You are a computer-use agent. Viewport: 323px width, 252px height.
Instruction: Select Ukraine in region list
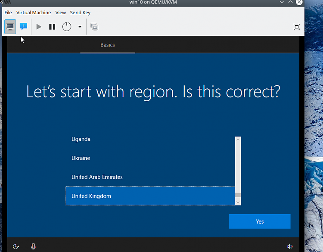(x=150, y=158)
